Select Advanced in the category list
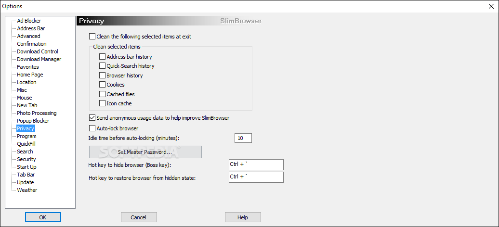The width and height of the screenshot is (499, 227). click(28, 36)
